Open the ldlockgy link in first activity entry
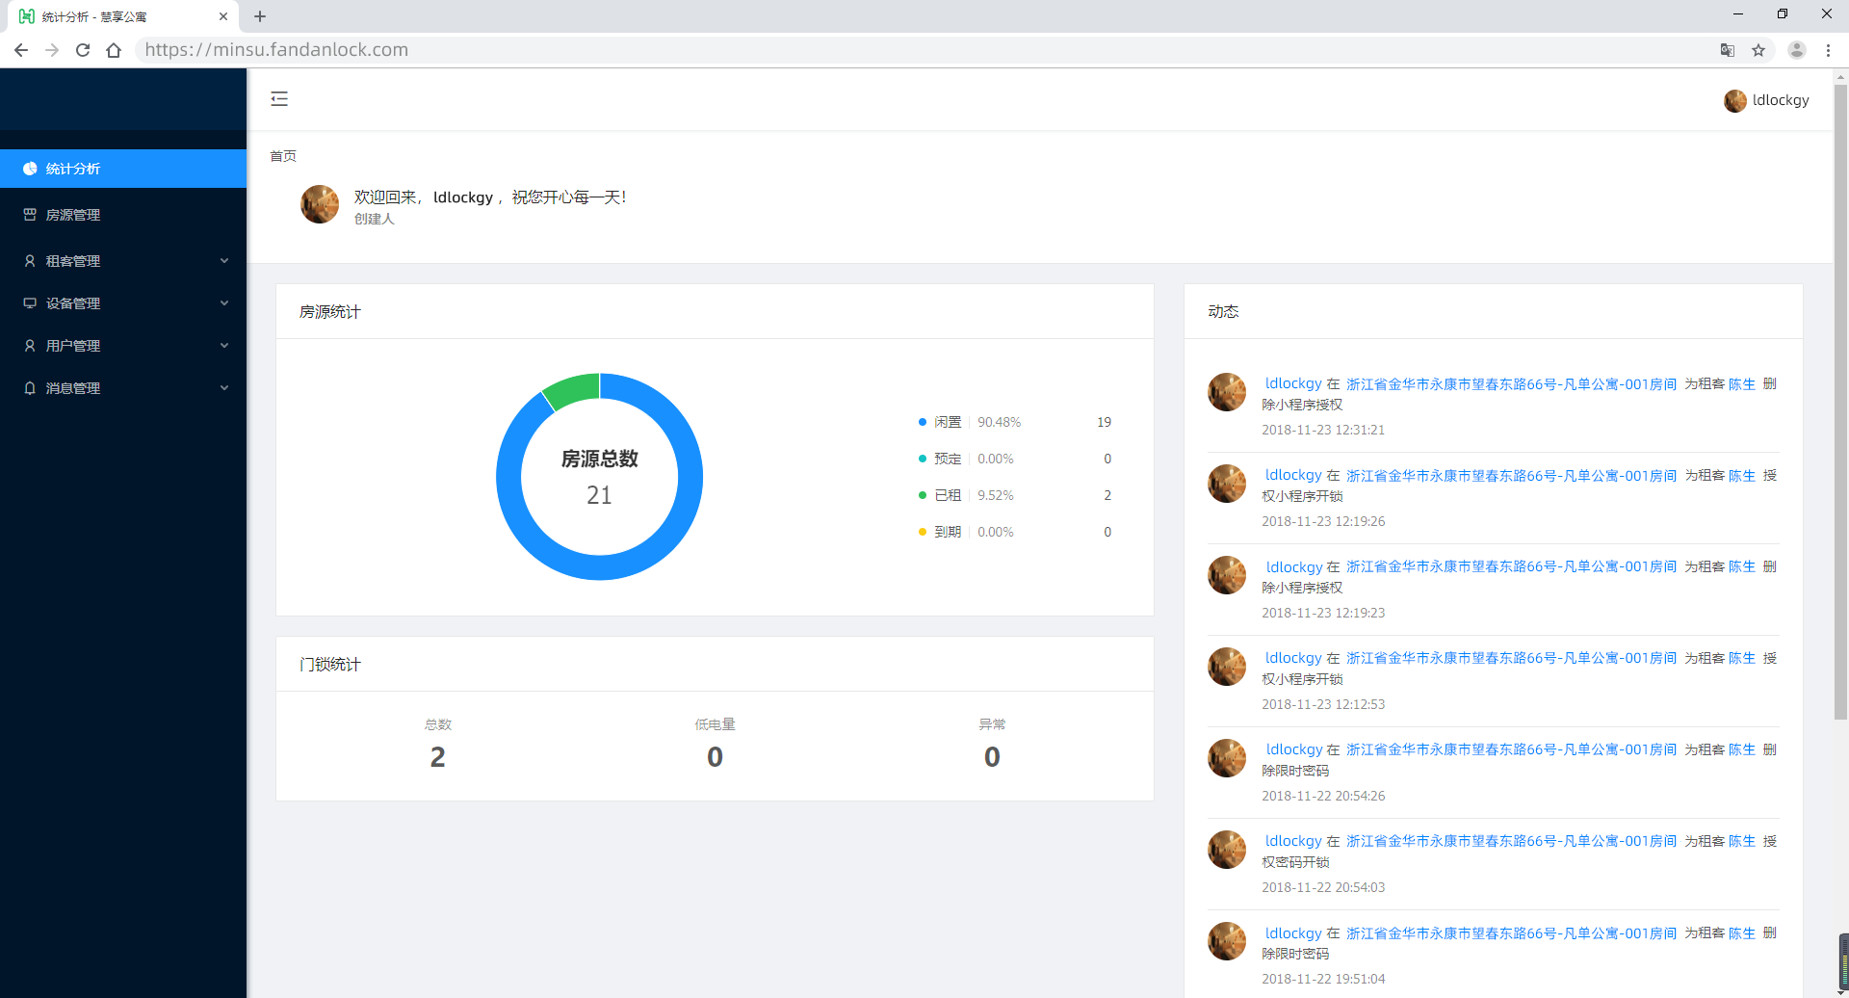This screenshot has height=998, width=1849. (1292, 383)
